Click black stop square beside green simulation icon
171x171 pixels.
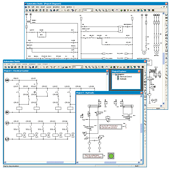tap(114, 67)
